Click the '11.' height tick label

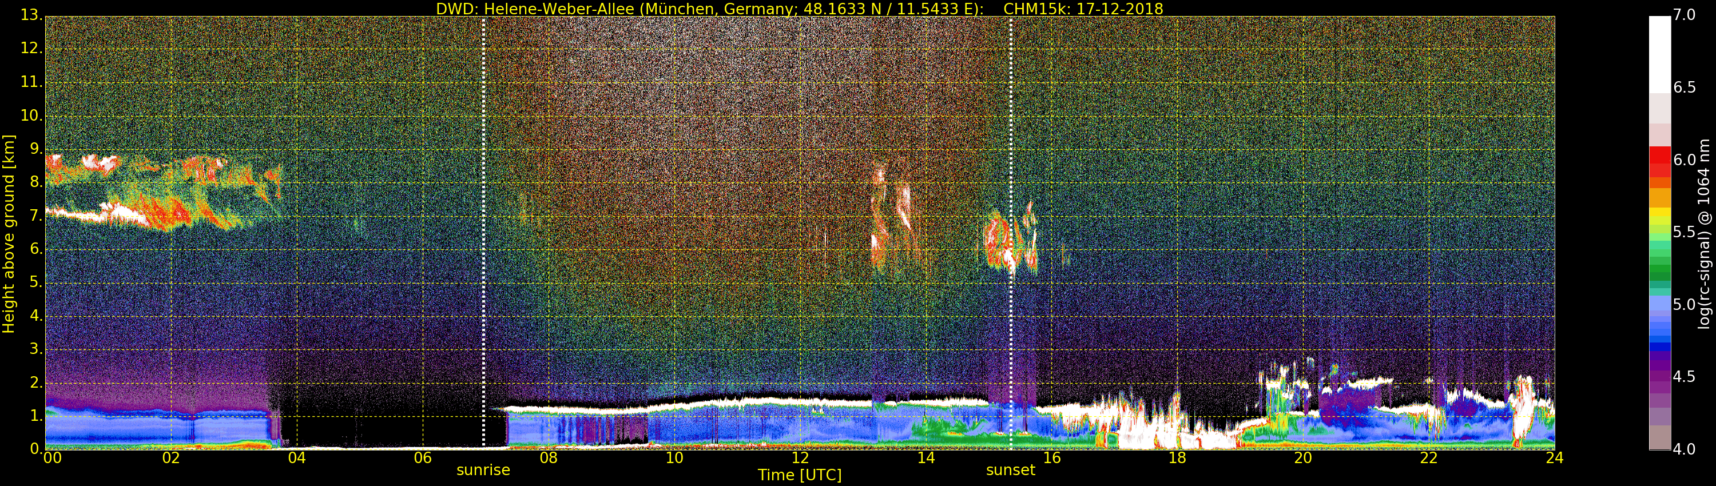point(31,82)
